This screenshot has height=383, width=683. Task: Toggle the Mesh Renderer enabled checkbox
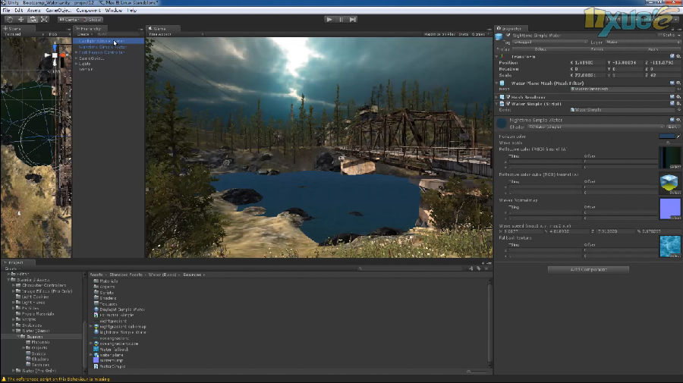pyautogui.click(x=508, y=97)
